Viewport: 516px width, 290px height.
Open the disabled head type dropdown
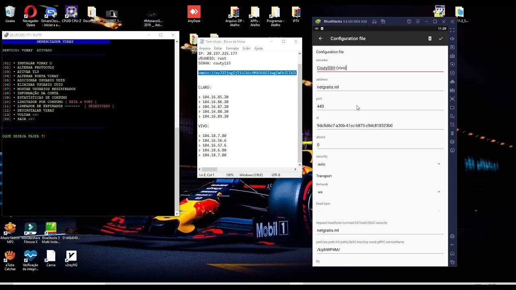pos(380,211)
